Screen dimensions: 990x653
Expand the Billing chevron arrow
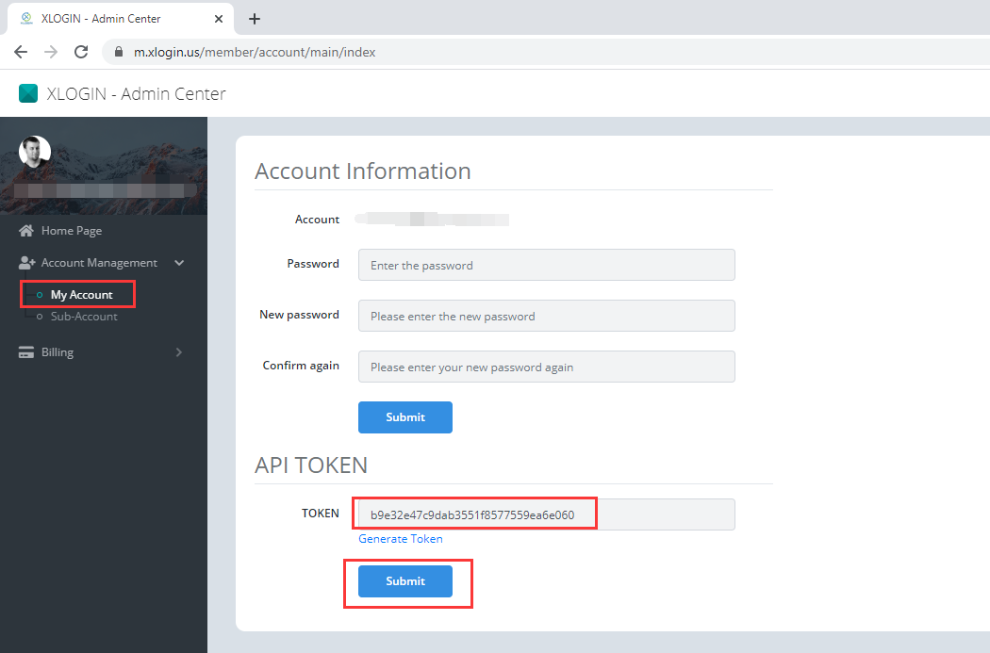pyautogui.click(x=179, y=352)
